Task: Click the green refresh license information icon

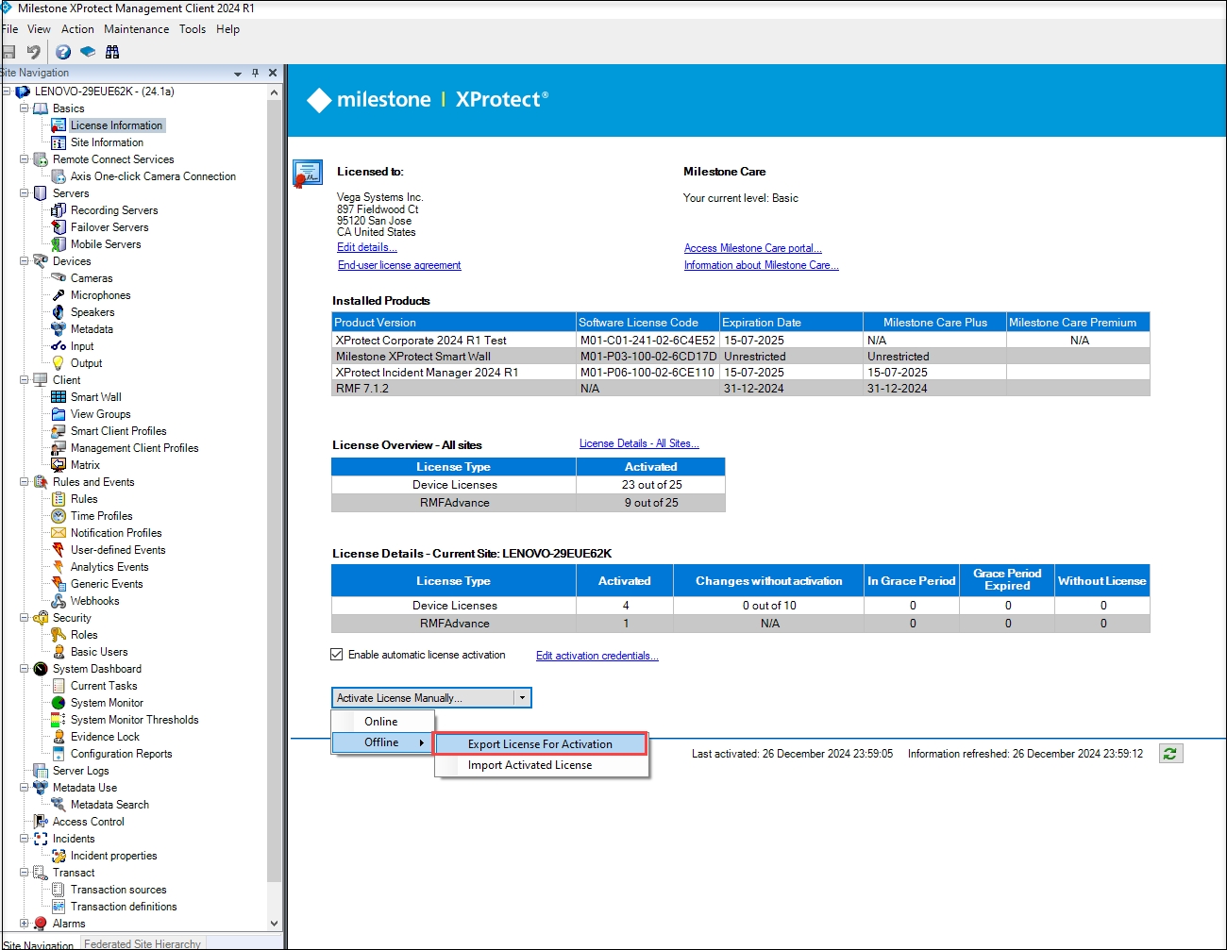Action: [x=1170, y=754]
